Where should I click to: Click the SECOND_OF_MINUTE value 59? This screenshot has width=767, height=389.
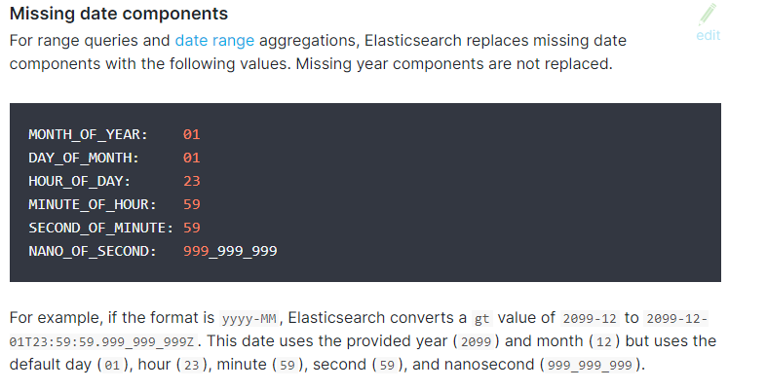pyautogui.click(x=192, y=228)
